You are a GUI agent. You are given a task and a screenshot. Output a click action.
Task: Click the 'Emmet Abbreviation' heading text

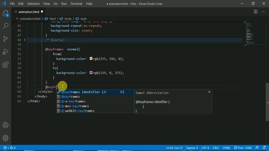152,93
